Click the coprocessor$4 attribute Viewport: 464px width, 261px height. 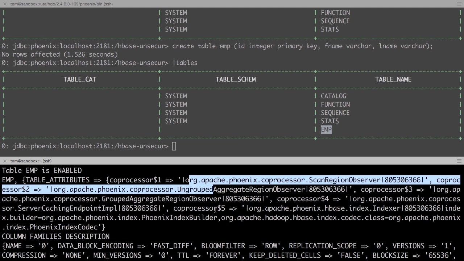[x=303, y=199]
